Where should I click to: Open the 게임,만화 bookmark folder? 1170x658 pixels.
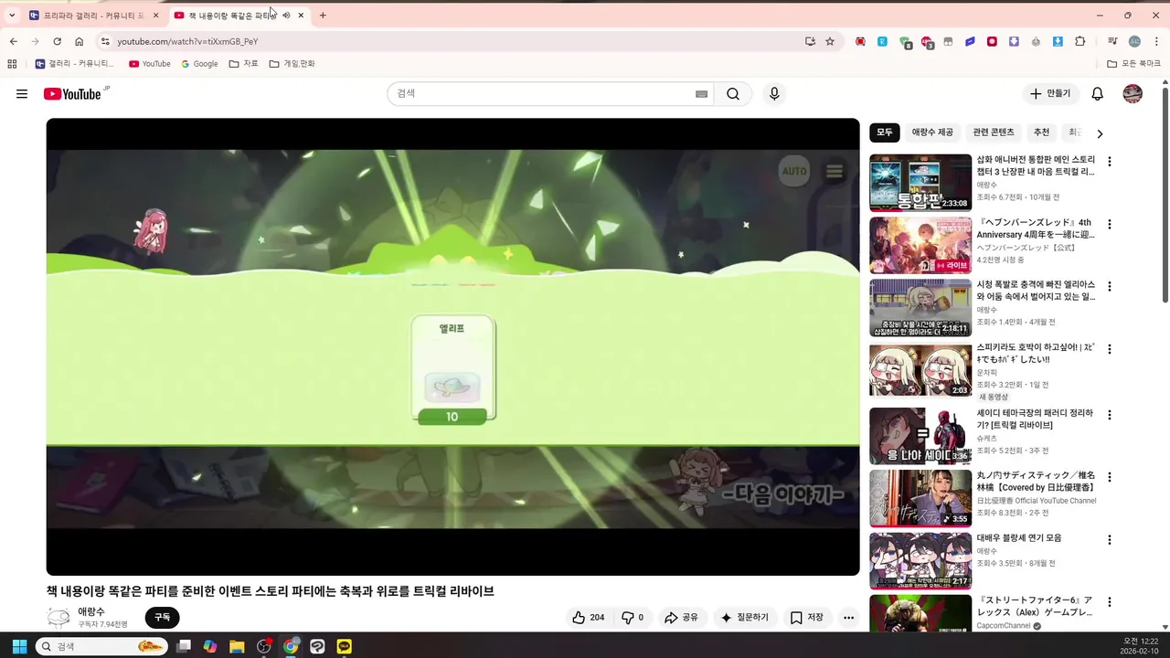click(292, 64)
